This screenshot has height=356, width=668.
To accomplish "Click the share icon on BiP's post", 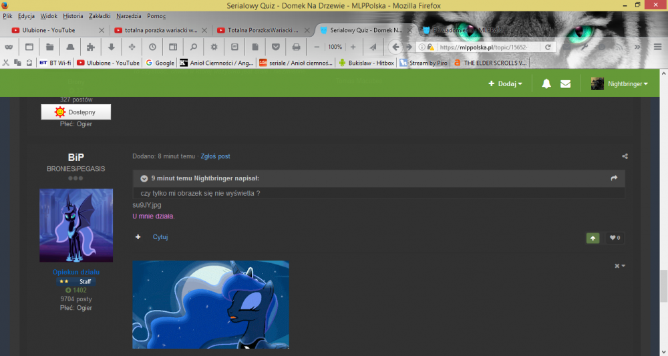I will (625, 156).
